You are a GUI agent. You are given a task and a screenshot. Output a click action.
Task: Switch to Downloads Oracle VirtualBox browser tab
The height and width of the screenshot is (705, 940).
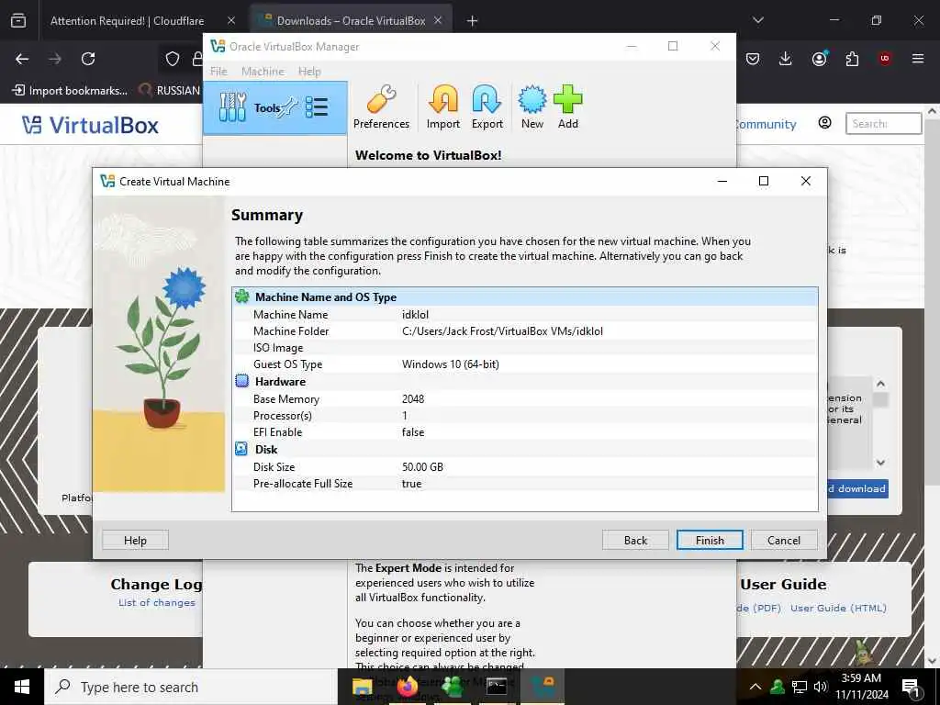pyautogui.click(x=351, y=21)
